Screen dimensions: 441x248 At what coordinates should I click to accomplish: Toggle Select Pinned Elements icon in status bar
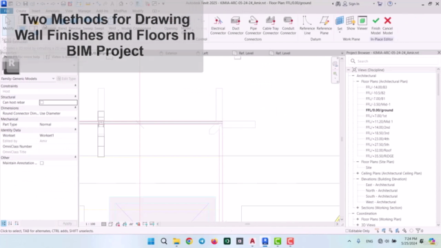click(391, 231)
